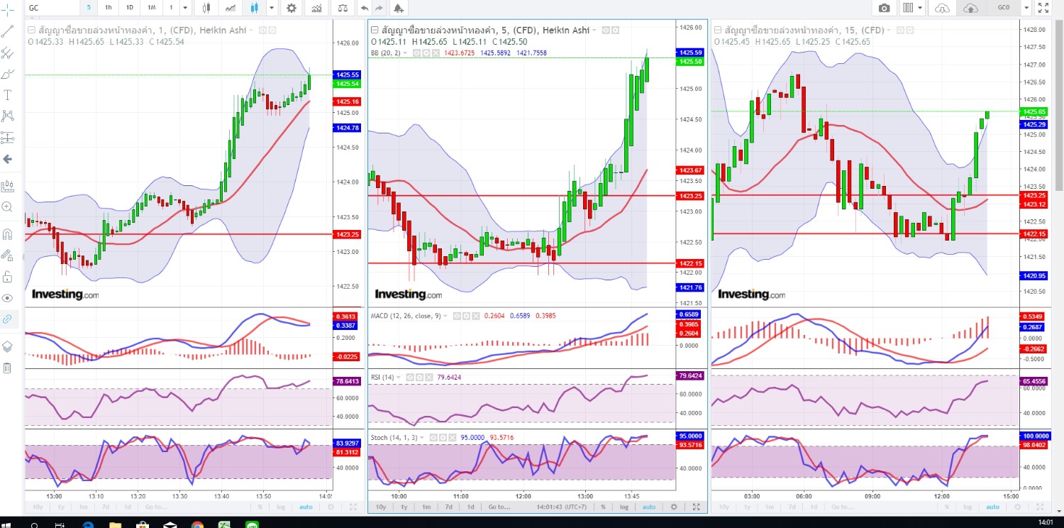Select the crosshair cursor tool
Image resolution: width=1064 pixels, height=528 pixels.
[x=8, y=9]
